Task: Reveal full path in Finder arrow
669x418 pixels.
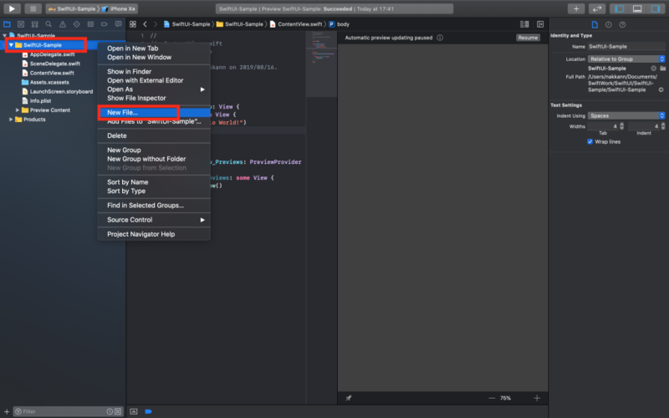Action: tap(661, 89)
